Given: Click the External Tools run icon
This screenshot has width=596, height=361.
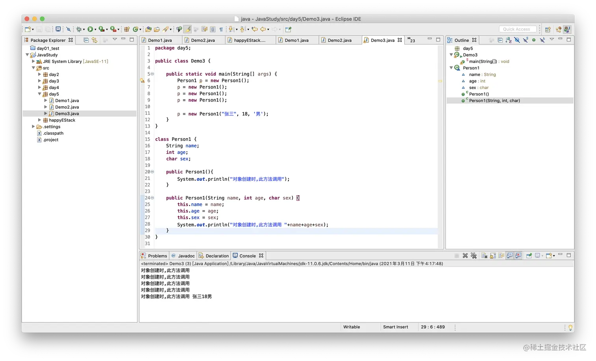Looking at the screenshot, I should point(113,29).
